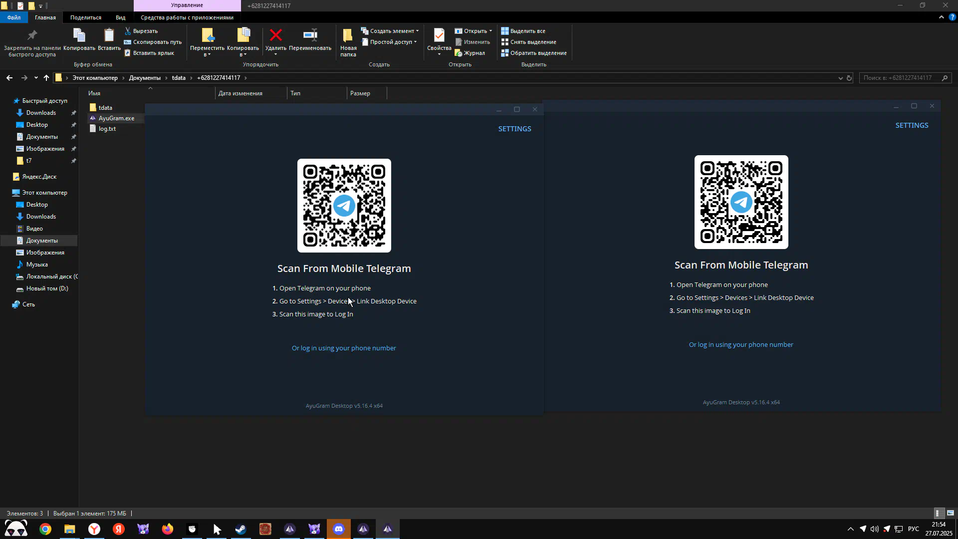Image resolution: width=958 pixels, height=539 pixels.
Task: Open Средства работы с приложениями tab
Action: [x=187, y=17]
